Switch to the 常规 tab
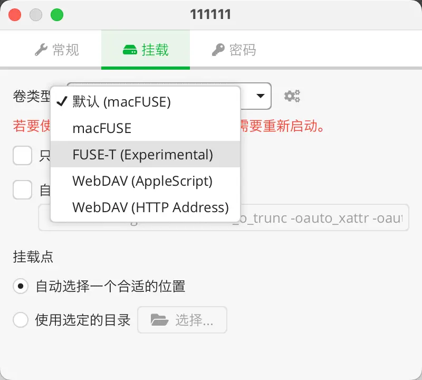The height and width of the screenshot is (380, 422). click(57, 50)
